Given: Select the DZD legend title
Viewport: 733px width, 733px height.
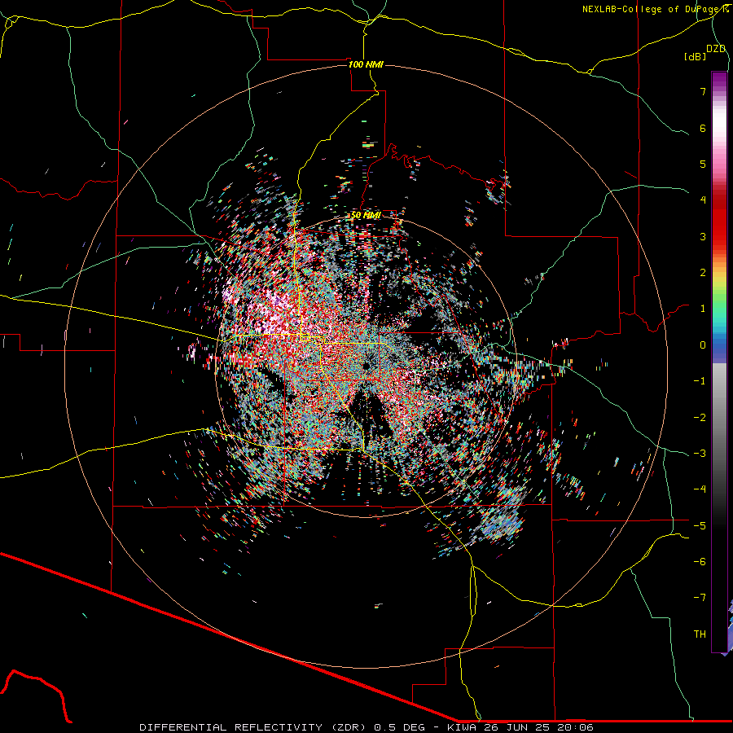Looking at the screenshot, I should (716, 49).
